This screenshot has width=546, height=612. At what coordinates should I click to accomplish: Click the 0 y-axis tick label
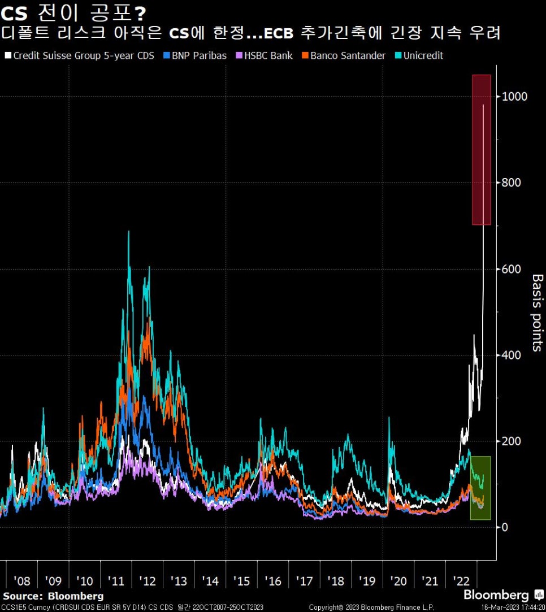(x=505, y=527)
